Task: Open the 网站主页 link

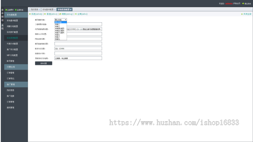Action: coord(237,4)
